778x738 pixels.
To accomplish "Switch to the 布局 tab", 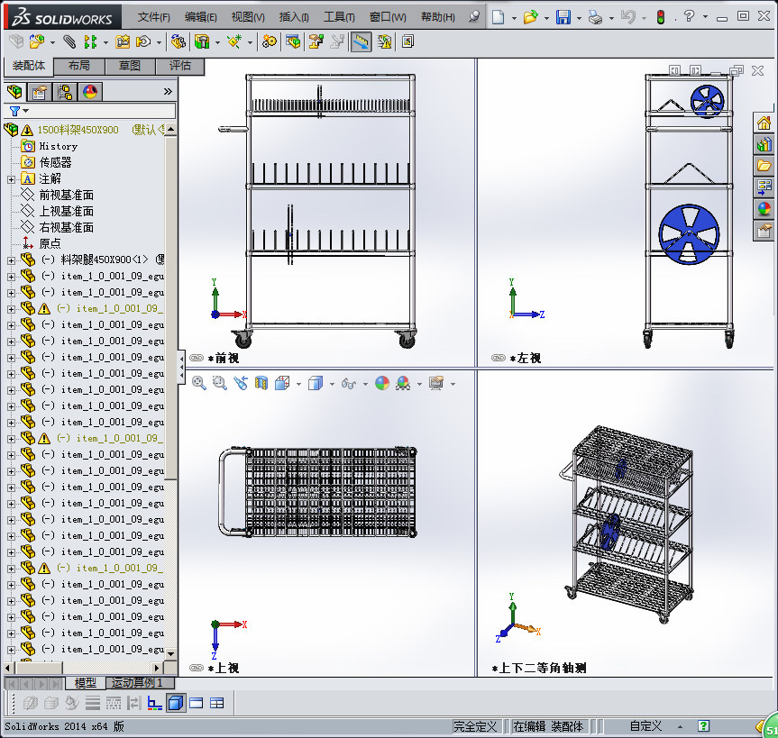I will pos(79,66).
